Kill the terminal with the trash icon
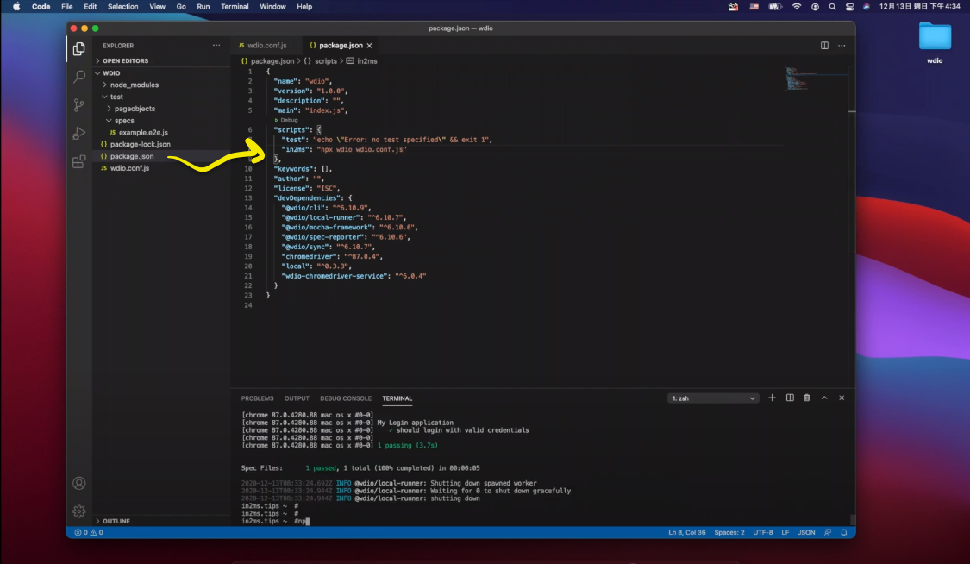 point(807,398)
